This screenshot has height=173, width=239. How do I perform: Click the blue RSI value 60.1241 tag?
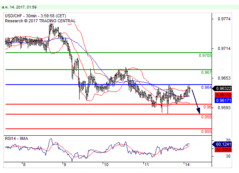click(x=222, y=144)
